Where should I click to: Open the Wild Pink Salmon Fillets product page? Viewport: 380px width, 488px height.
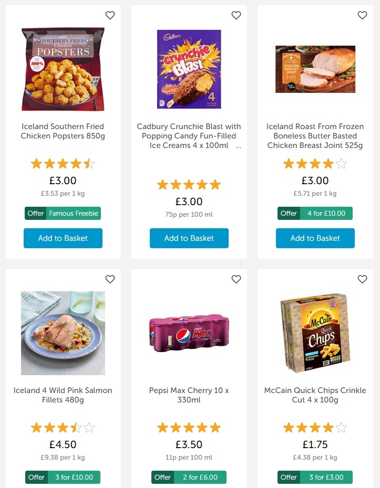[63, 395]
